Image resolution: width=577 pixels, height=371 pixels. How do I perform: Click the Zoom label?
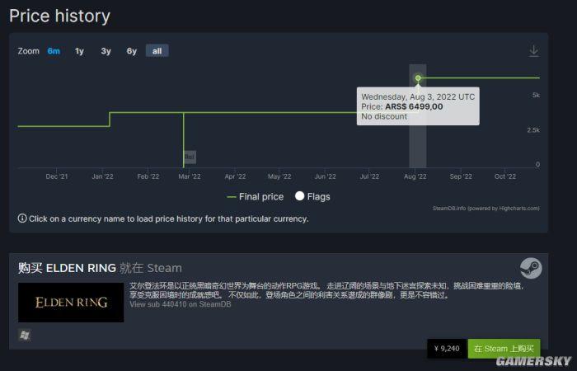point(28,51)
